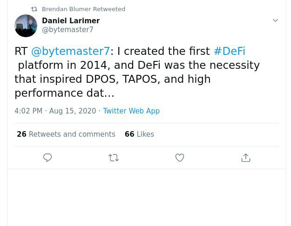Click the 4:02 PM timestamp
The width and height of the screenshot is (291, 226).
click(28, 111)
